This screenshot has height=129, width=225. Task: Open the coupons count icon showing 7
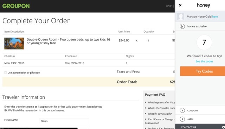coord(182,110)
